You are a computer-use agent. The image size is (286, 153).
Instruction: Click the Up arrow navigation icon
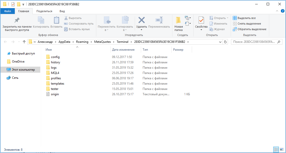pyautogui.click(x=24, y=42)
